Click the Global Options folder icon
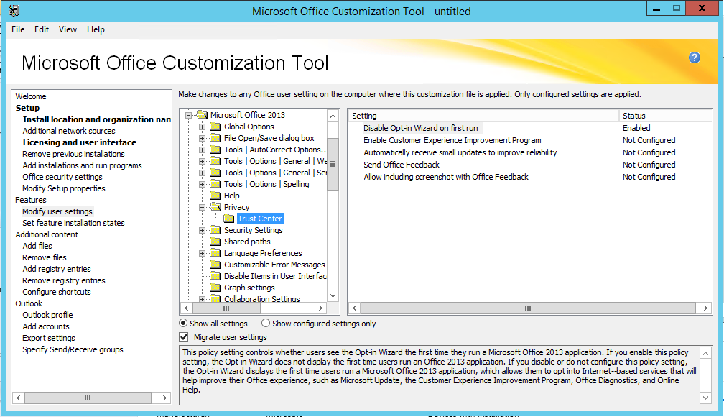724x417 pixels. (215, 127)
